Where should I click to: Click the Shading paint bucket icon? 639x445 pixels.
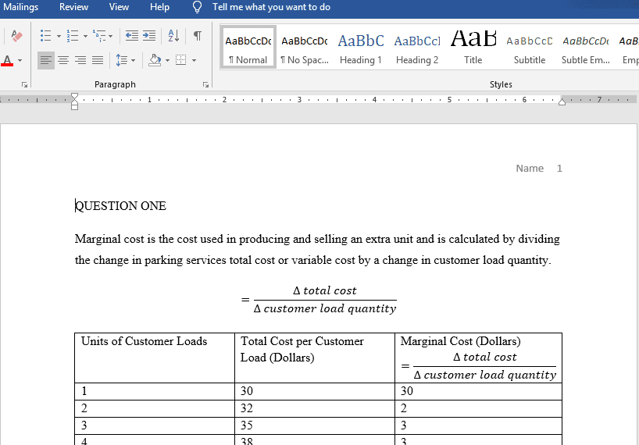pyautogui.click(x=155, y=60)
